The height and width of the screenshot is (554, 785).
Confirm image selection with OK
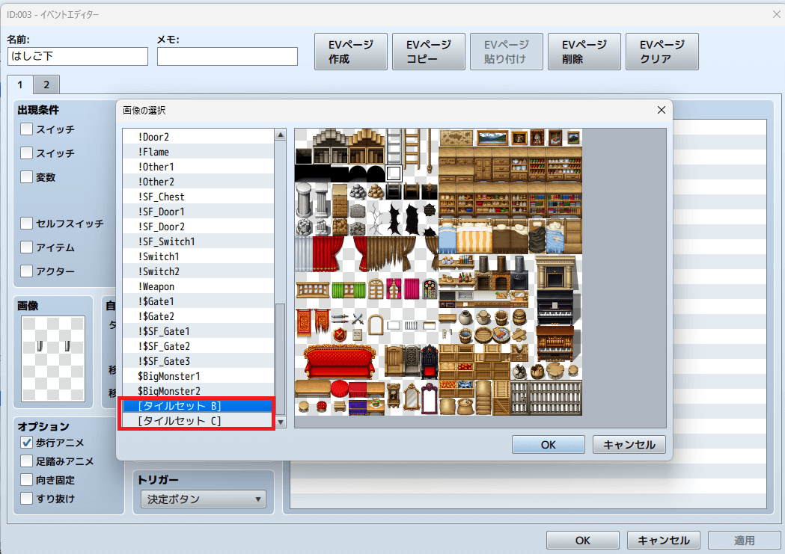coord(549,445)
